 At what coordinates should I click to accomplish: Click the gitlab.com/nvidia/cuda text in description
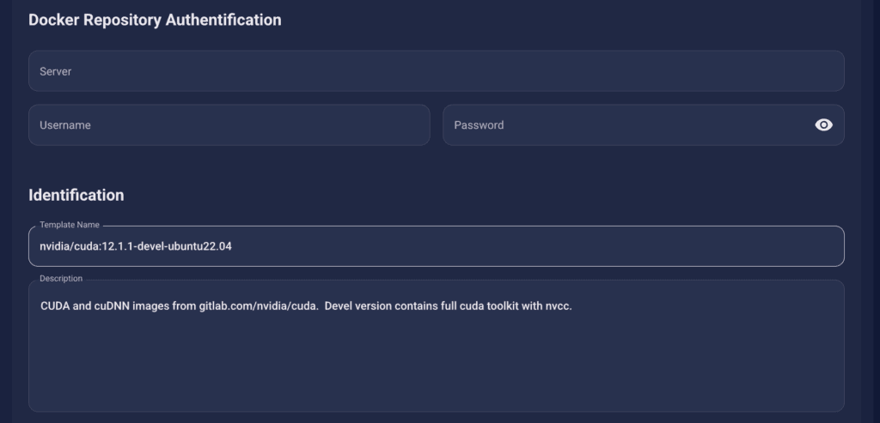(x=259, y=306)
